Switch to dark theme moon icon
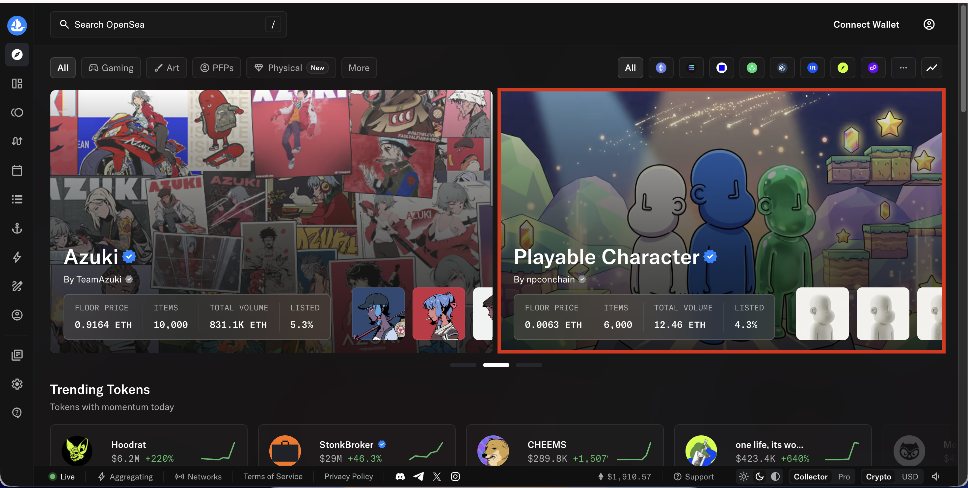 [x=760, y=476]
